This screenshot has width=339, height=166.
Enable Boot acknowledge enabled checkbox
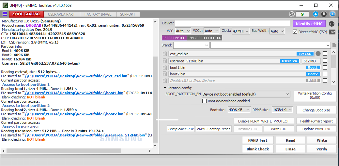click(204, 101)
